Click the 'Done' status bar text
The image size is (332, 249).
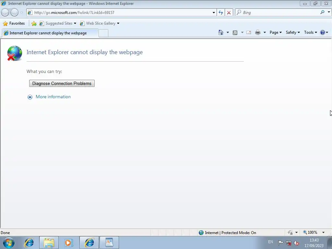(x=5, y=233)
